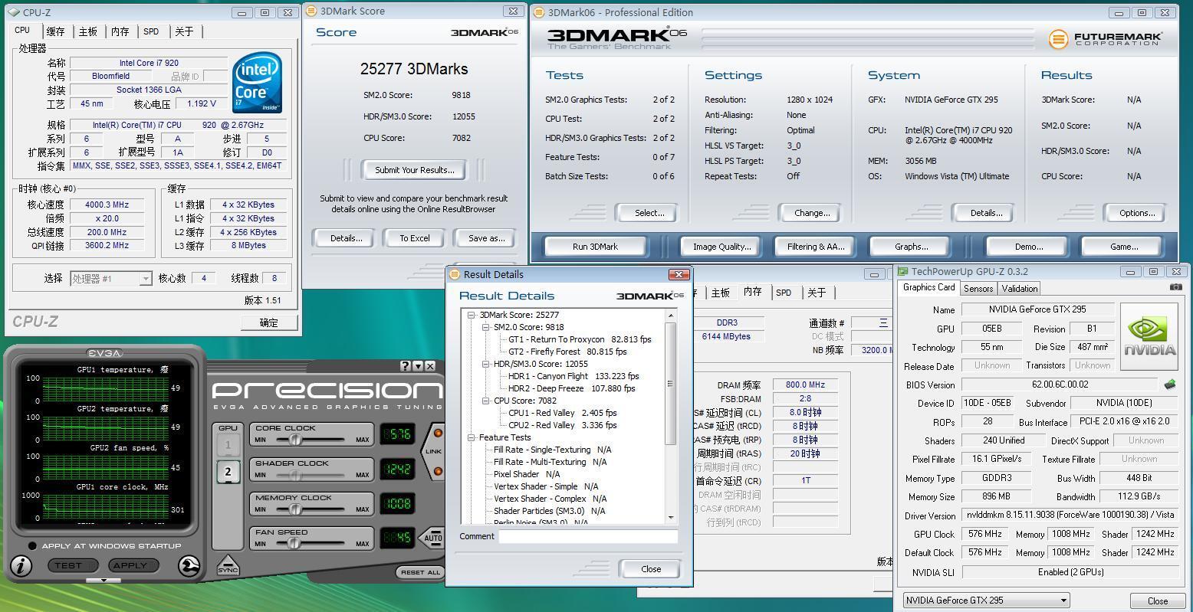Click the NVIDIA logo in GPU-Z
This screenshot has height=612, width=1193.
[1149, 336]
